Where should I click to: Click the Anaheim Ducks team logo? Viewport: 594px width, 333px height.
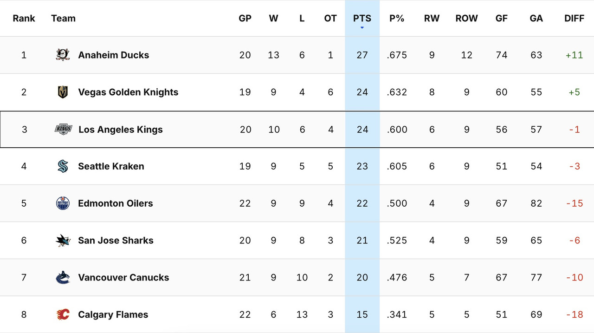tap(62, 55)
